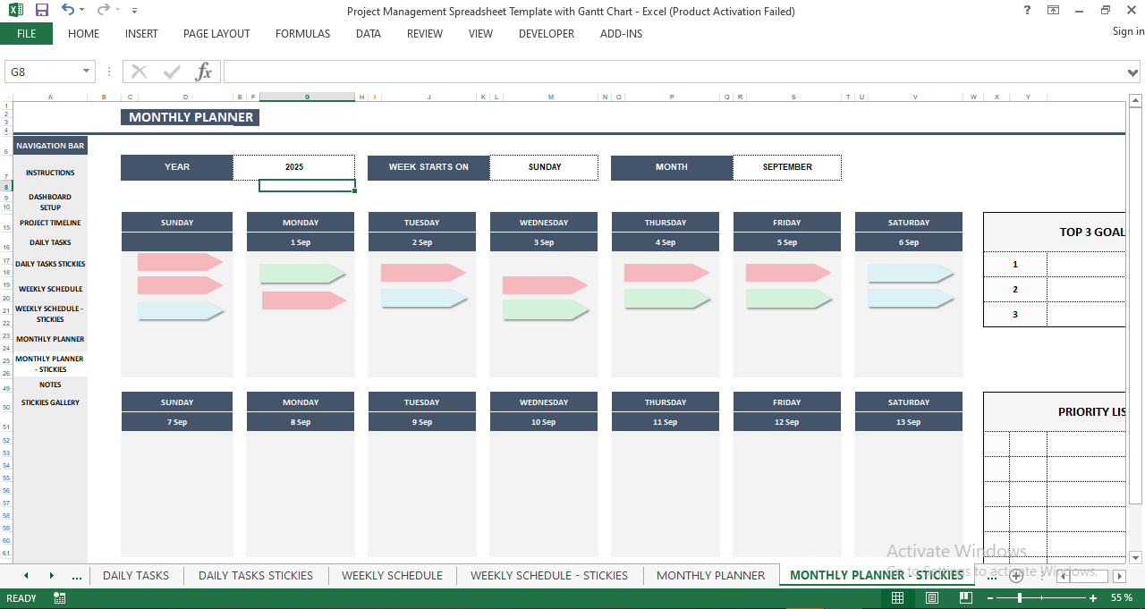Switch to Normal view icon in status bar
The height and width of the screenshot is (609, 1145).
click(897, 596)
